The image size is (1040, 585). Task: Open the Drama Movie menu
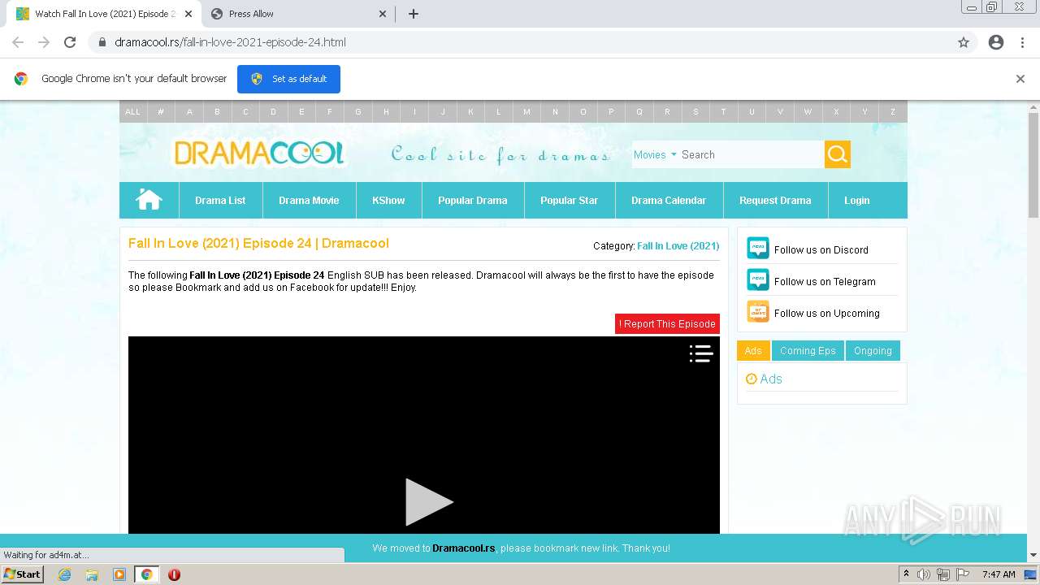(309, 200)
